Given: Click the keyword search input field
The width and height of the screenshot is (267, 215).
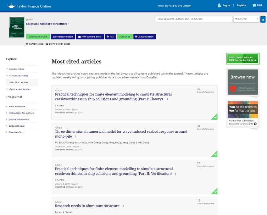Looking at the screenshot, I should 193,19.
